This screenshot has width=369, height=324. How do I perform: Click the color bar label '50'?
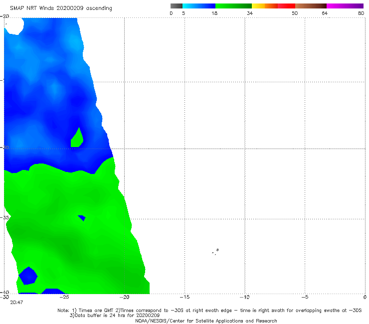pos(295,13)
